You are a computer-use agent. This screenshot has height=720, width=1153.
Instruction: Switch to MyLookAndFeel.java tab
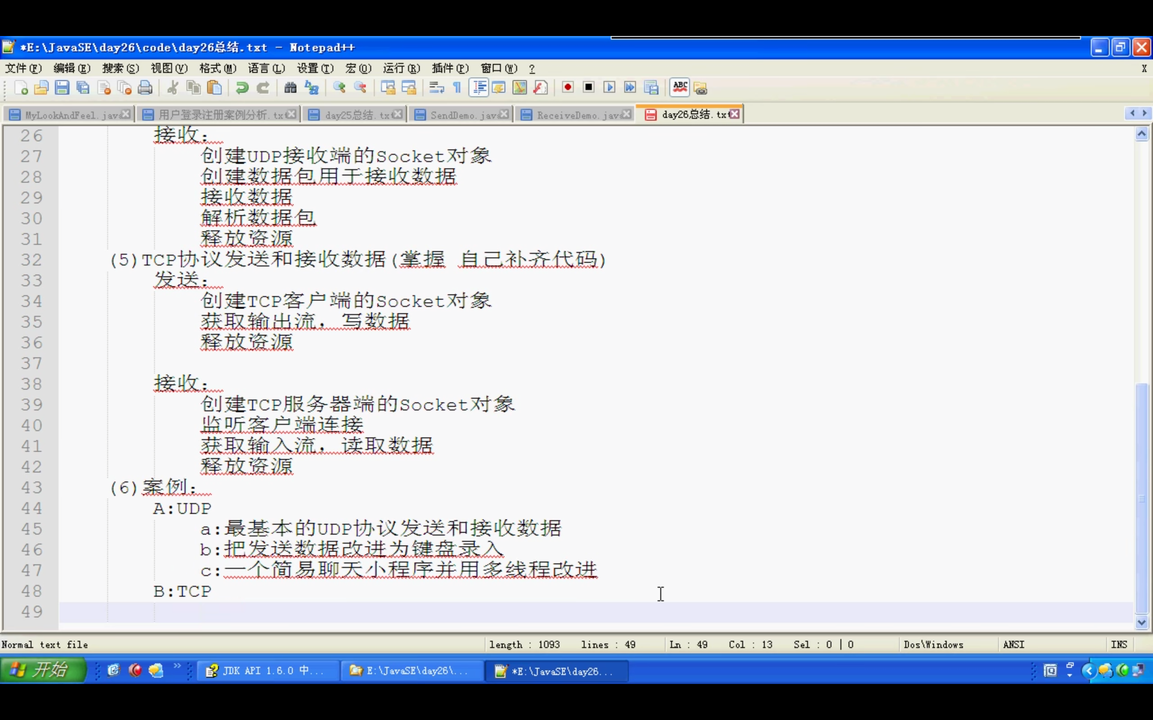point(68,115)
